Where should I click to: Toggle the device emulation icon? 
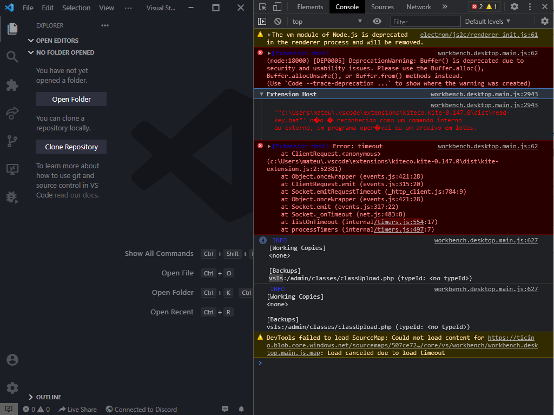[x=276, y=6]
